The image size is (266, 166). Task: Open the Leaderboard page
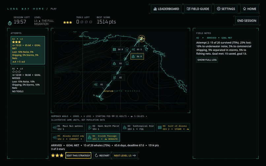166,9
